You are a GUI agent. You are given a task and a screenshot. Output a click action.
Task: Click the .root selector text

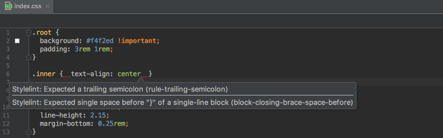[x=42, y=33]
